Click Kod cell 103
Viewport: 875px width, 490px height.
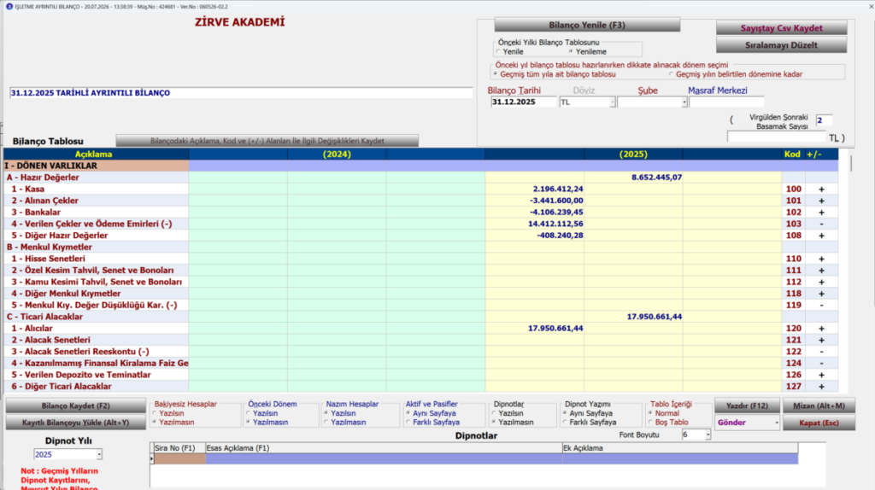point(793,225)
